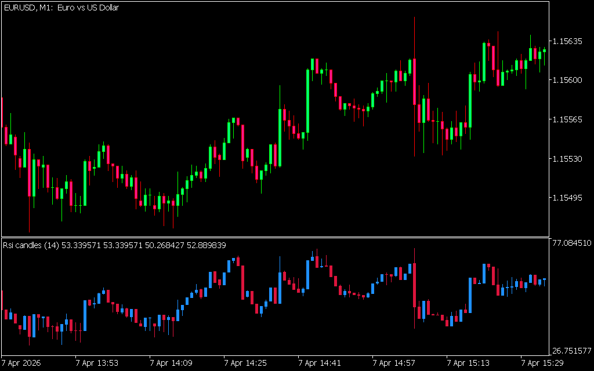Select the 7 Apr 15:29 time label

coord(542,363)
